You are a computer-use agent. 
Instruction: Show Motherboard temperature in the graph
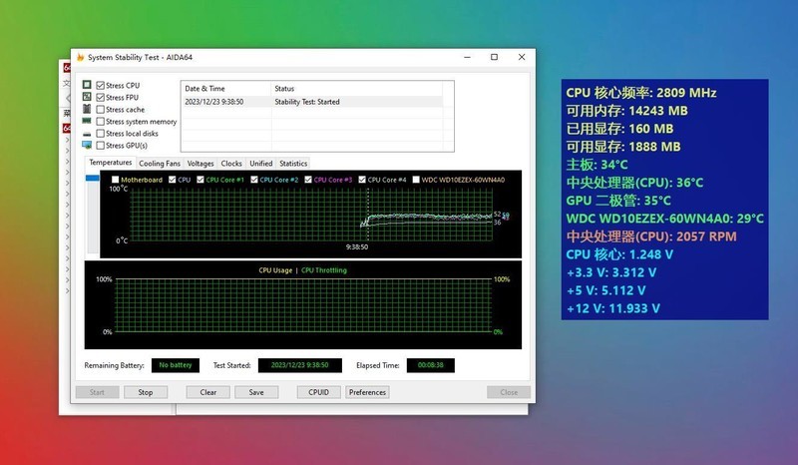click(116, 180)
